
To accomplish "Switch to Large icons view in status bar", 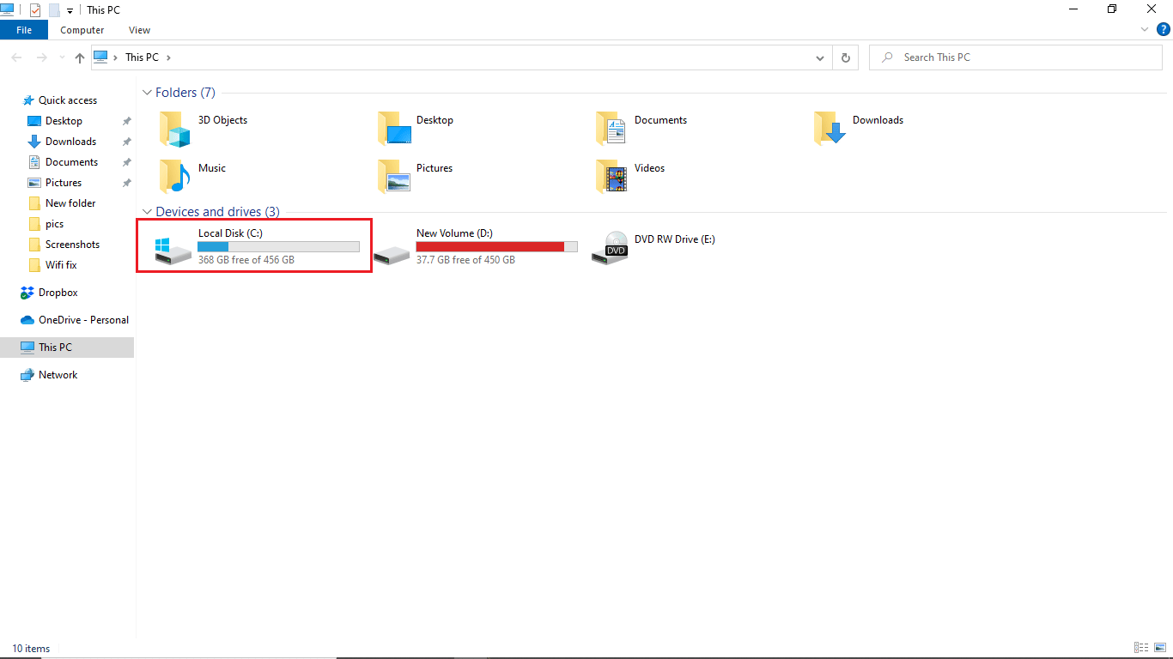I will (1160, 648).
